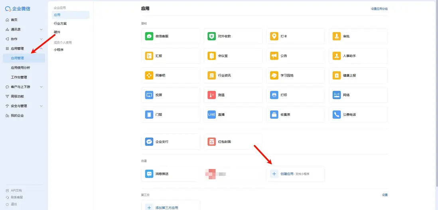Open the 门禁 app icon
438x210 pixels.
(149, 115)
